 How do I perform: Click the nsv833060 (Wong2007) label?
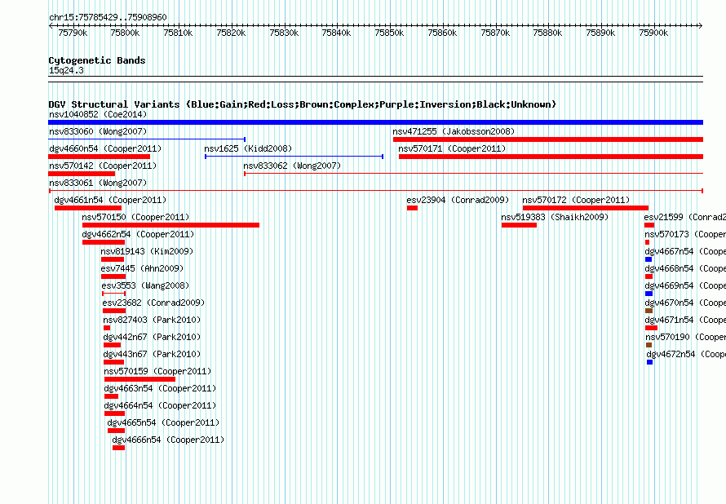point(98,131)
